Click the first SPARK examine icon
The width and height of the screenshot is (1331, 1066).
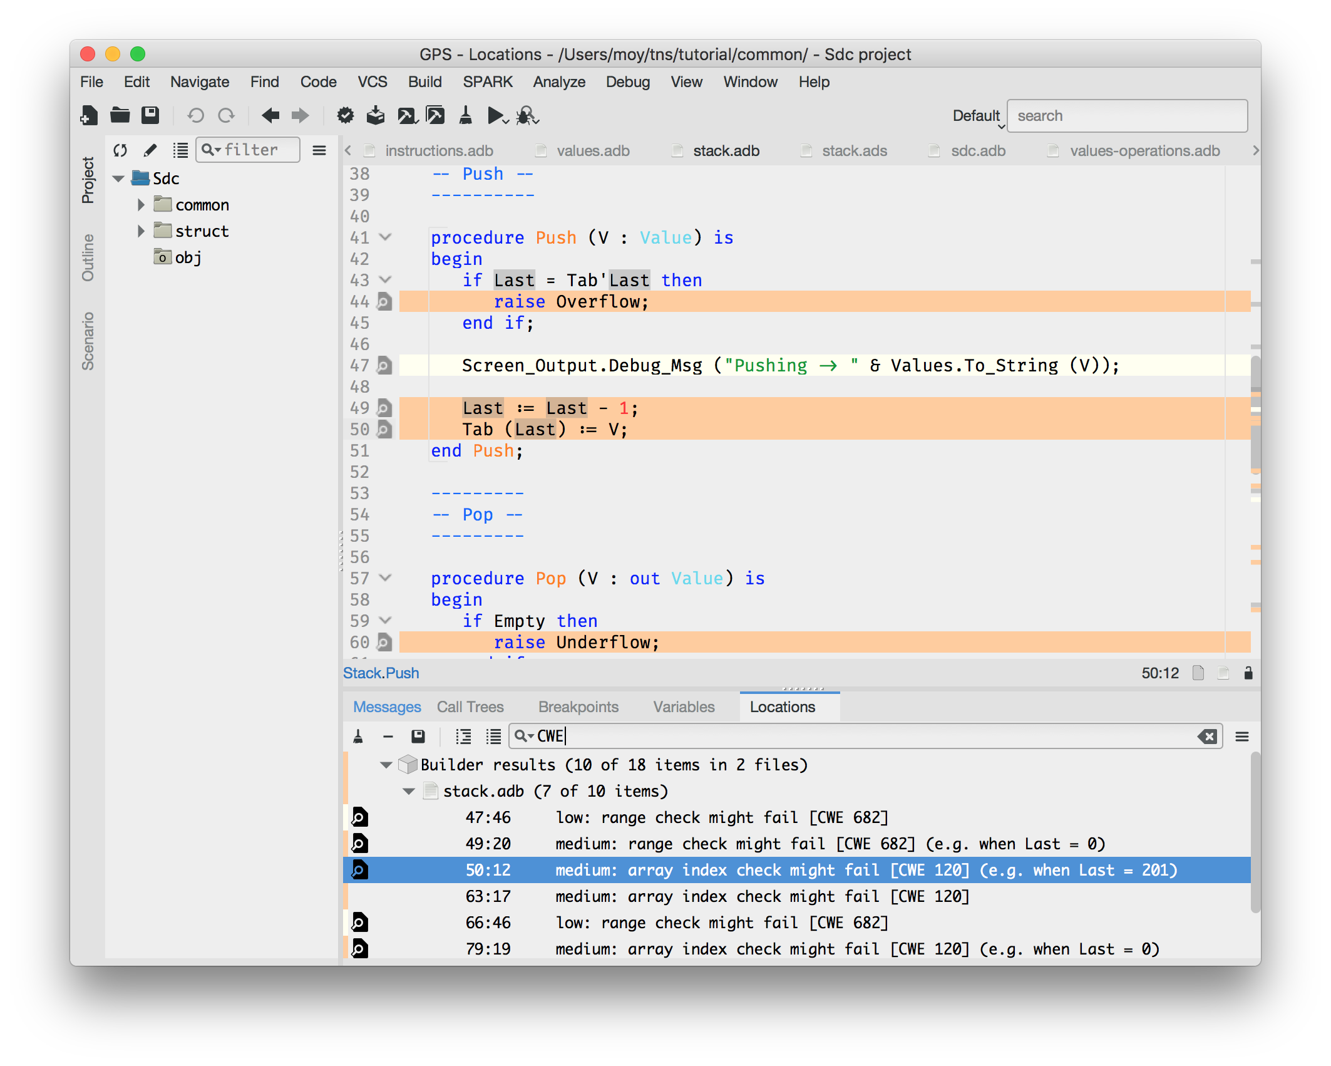point(407,115)
